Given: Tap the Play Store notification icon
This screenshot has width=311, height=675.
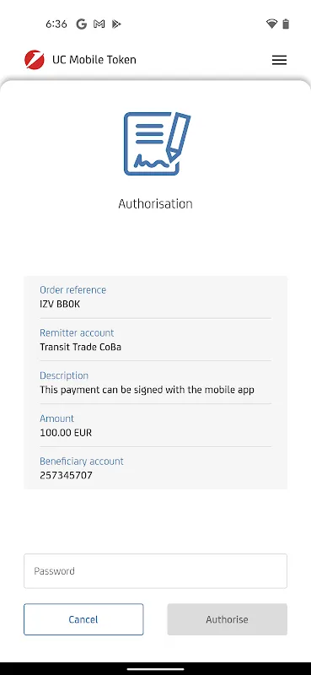Looking at the screenshot, I should pyautogui.click(x=116, y=24).
